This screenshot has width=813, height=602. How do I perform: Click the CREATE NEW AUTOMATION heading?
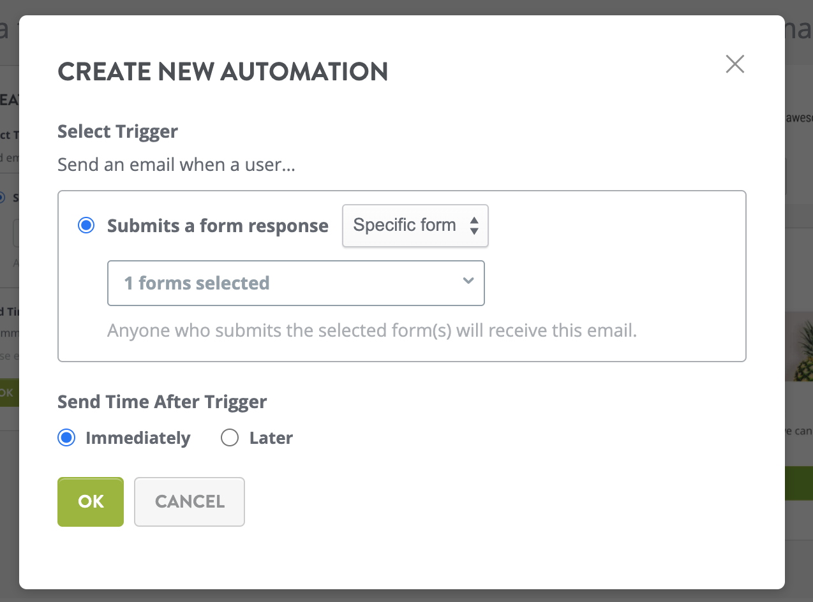pyautogui.click(x=223, y=72)
